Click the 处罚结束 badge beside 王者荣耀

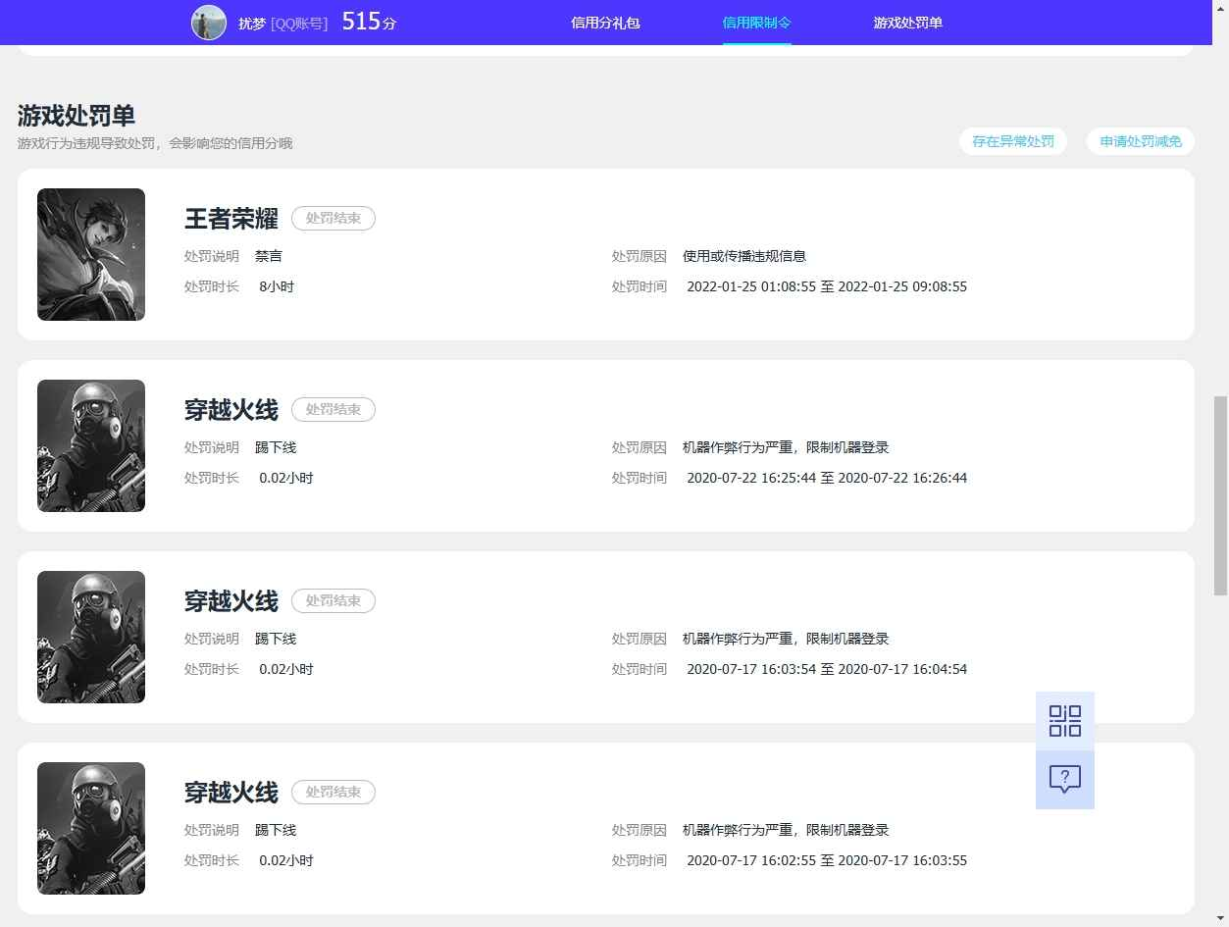coord(333,218)
